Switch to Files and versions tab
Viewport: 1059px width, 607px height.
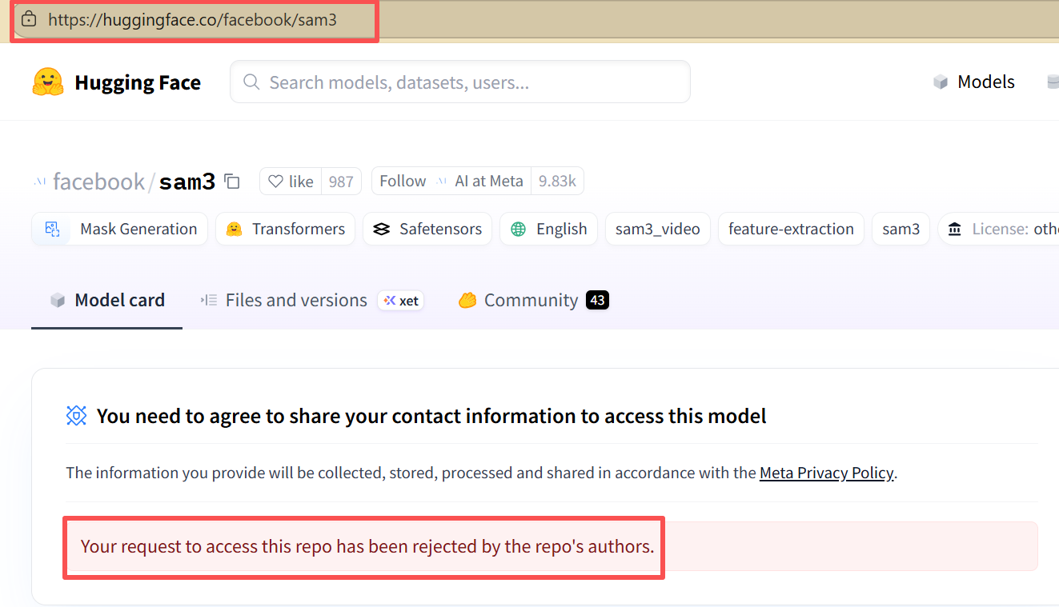312,301
